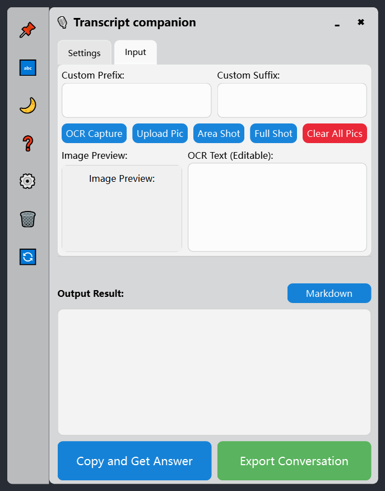This screenshot has width=385, height=491.
Task: Open help using the question mark icon
Action: pos(27,143)
